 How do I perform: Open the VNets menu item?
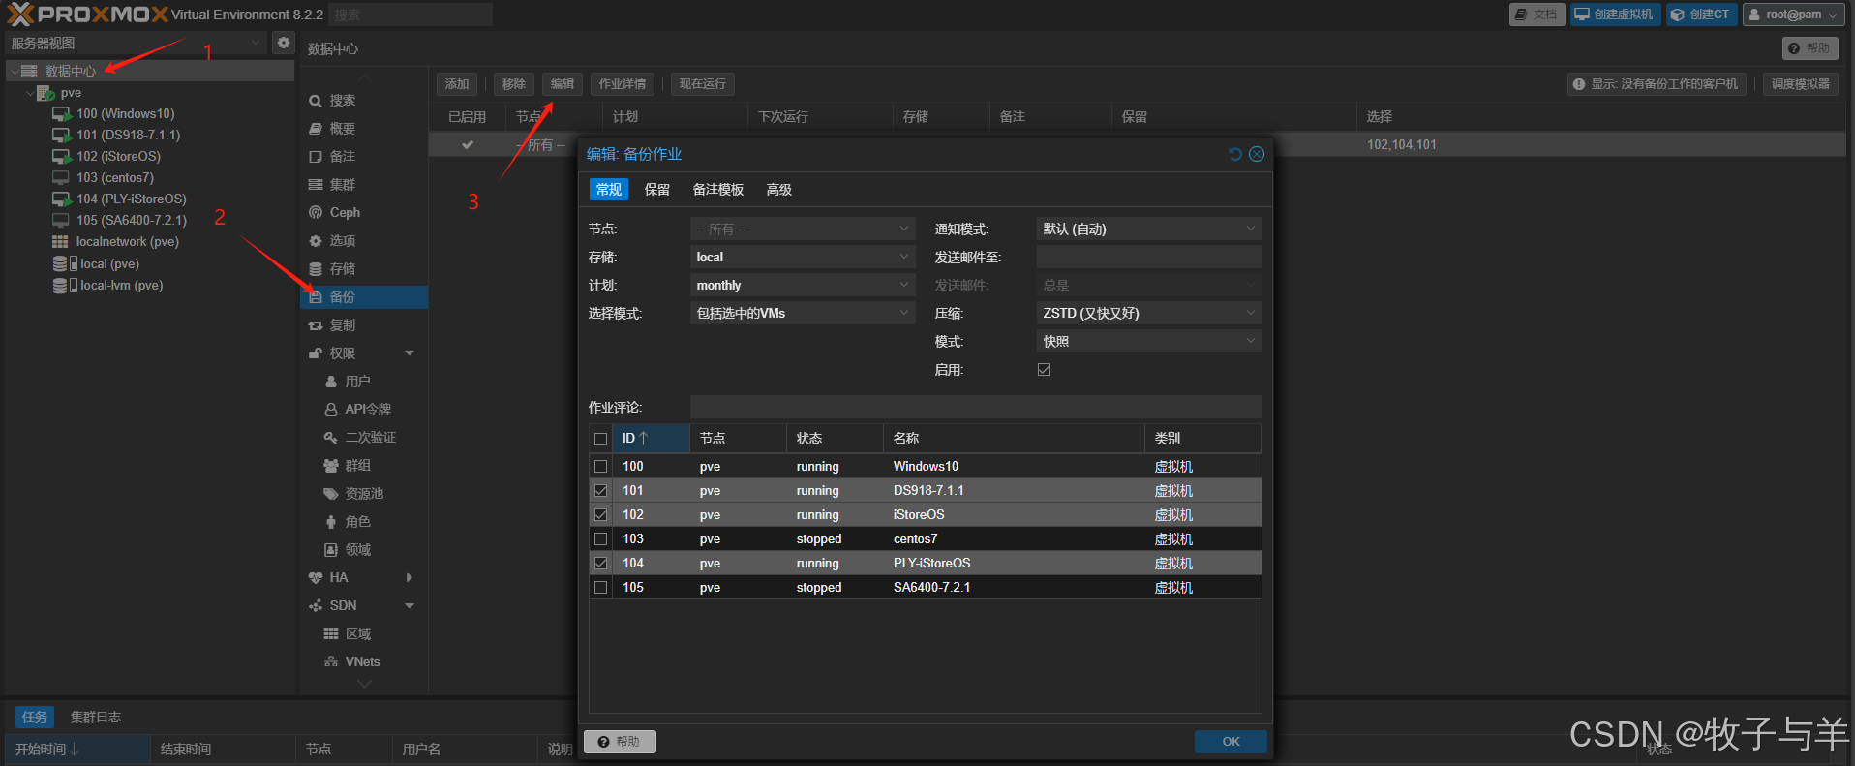pyautogui.click(x=363, y=662)
